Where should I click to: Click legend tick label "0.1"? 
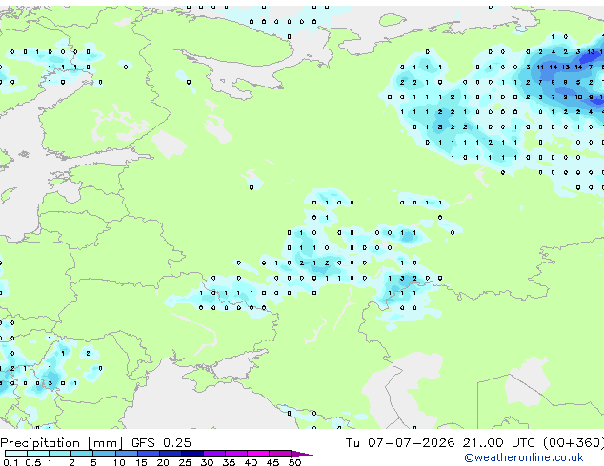coord(10,462)
